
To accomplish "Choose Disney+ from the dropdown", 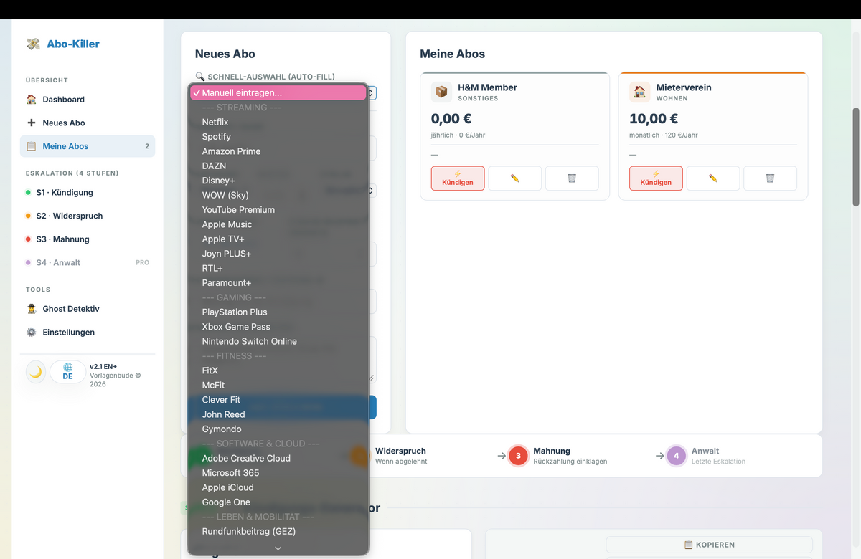I will pyautogui.click(x=278, y=181).
